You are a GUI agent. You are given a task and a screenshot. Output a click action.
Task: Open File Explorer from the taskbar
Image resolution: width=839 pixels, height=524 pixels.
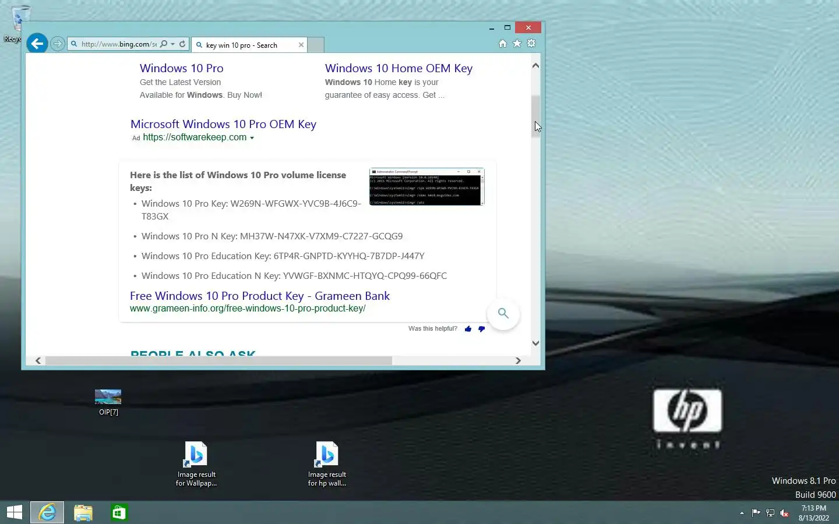[x=83, y=512]
